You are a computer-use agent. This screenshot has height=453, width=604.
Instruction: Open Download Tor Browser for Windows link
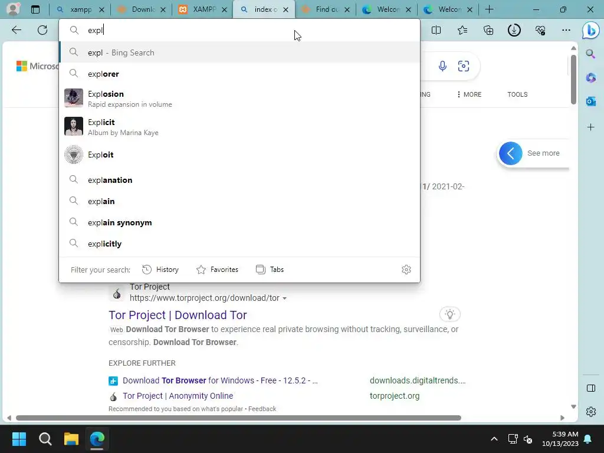pos(221,380)
